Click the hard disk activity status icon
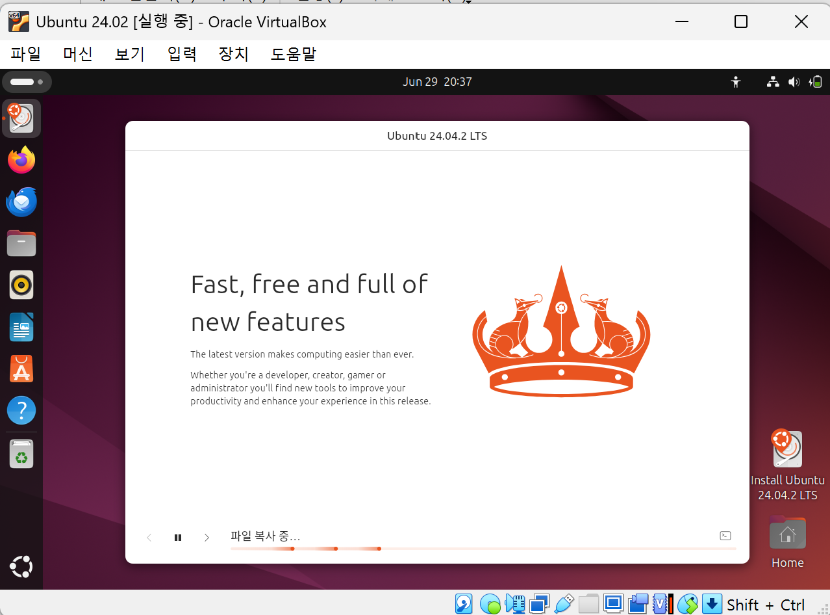 (464, 604)
